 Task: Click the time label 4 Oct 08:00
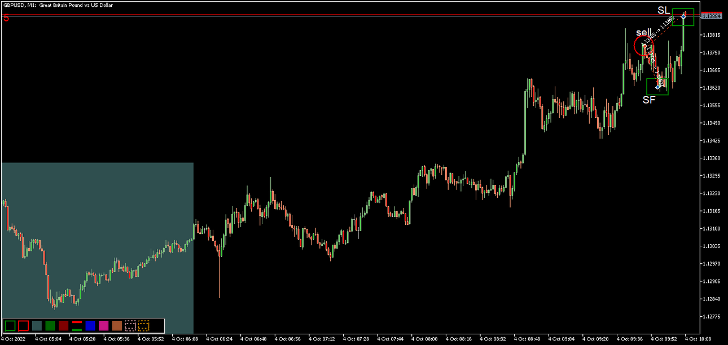click(x=424, y=339)
